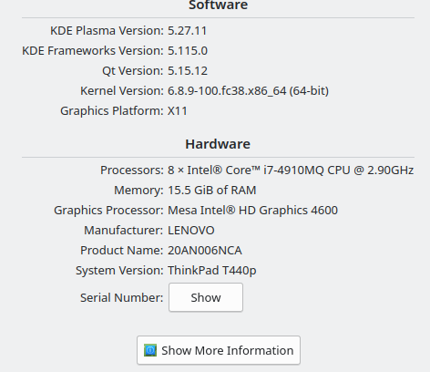Click the KDE Plasma Version label
The width and height of the screenshot is (430, 372).
(107, 31)
